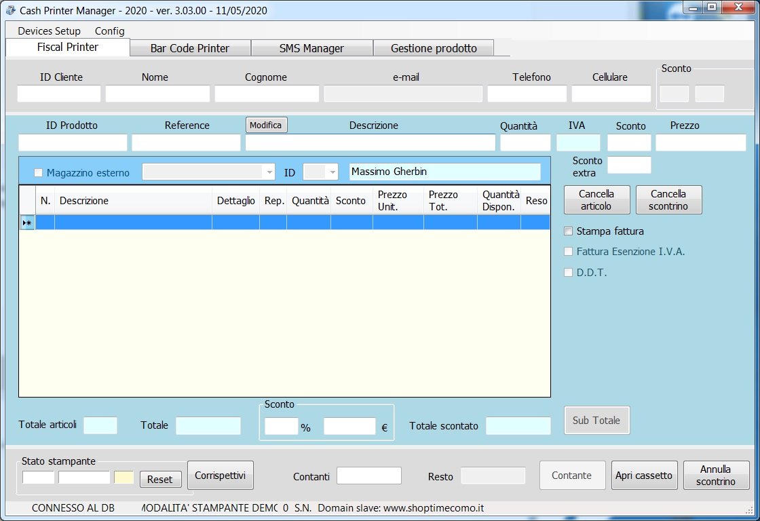Go to the Gestione prodotto tab

click(434, 48)
